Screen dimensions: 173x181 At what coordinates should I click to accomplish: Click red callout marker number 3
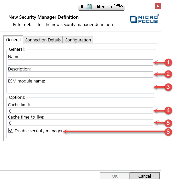[168, 87]
